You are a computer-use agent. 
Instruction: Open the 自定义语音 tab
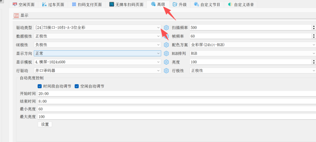[x=241, y=5]
